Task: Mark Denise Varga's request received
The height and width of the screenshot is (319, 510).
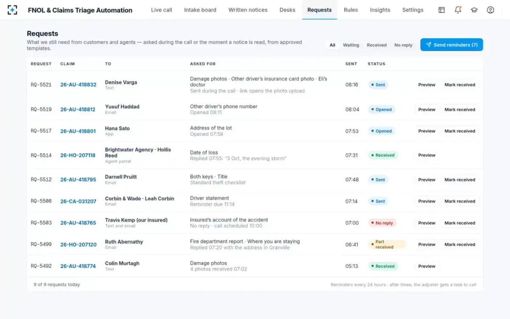Action: coord(460,85)
